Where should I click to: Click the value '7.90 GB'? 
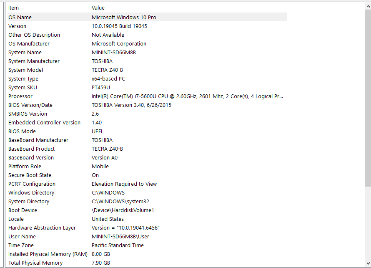[101, 263]
